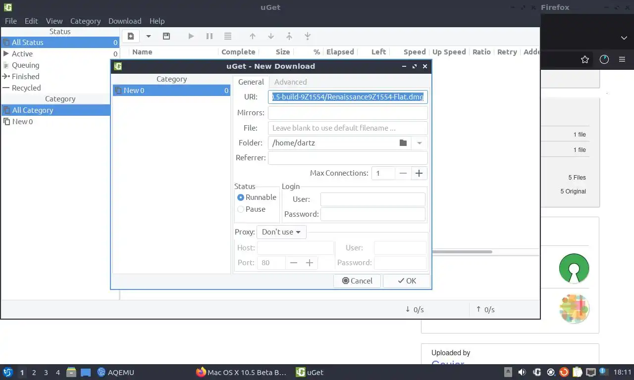Switch to the General tab
Viewport: 634px width, 380px height.
[251, 82]
